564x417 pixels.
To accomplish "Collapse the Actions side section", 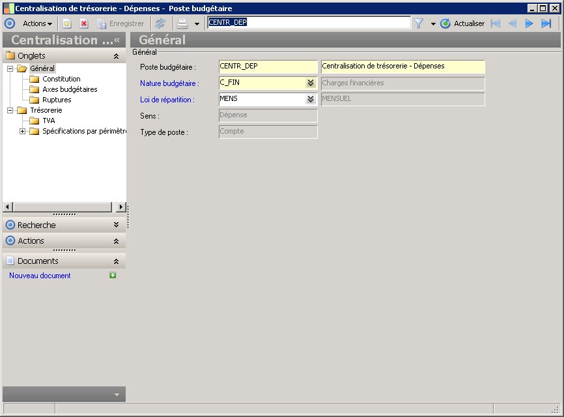I will [x=116, y=241].
